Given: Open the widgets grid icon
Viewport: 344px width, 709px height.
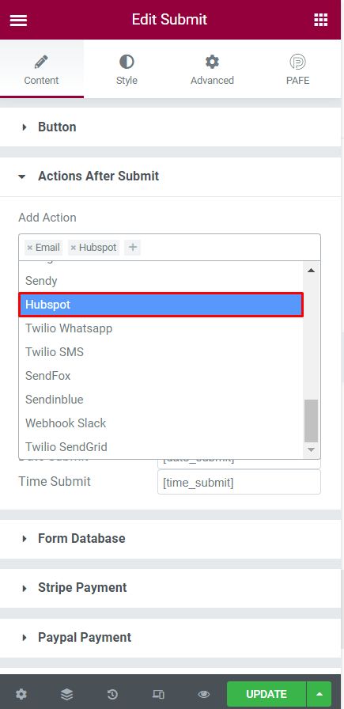Looking at the screenshot, I should tap(320, 20).
